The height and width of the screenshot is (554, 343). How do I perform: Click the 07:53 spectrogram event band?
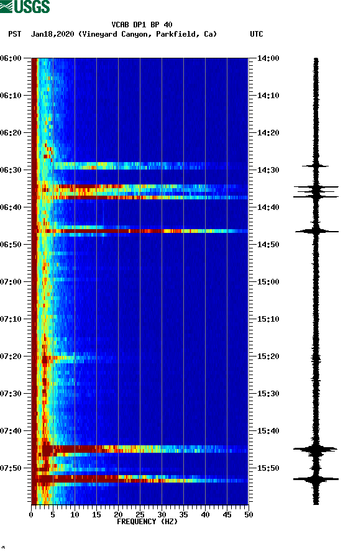coord(140,479)
